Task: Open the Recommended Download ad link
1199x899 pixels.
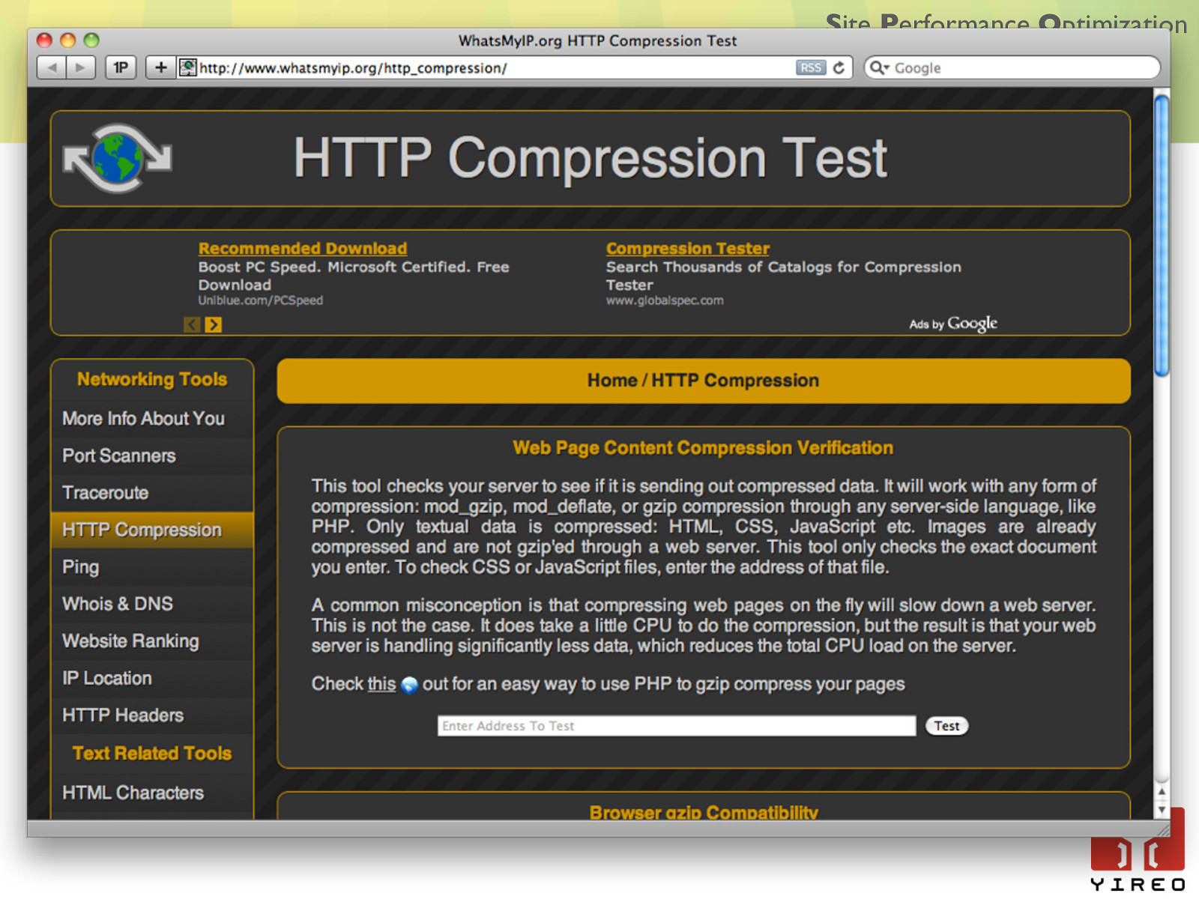Action: [x=303, y=249]
